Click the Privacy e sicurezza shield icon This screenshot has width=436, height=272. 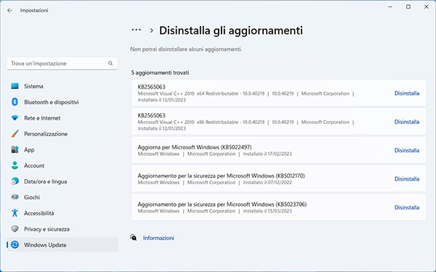click(15, 228)
